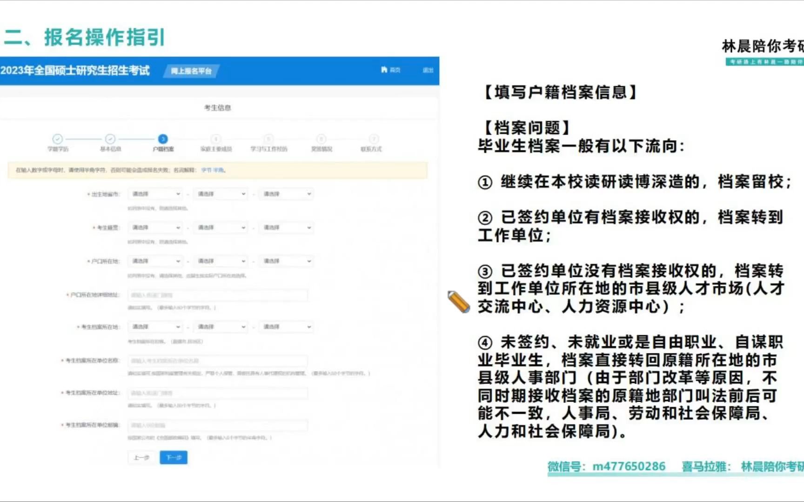Click the blue 下一步 next step button
This screenshot has height=502, width=804.
pyautogui.click(x=174, y=458)
